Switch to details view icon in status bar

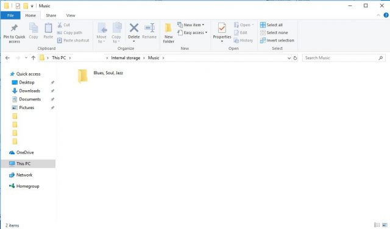[377, 225]
